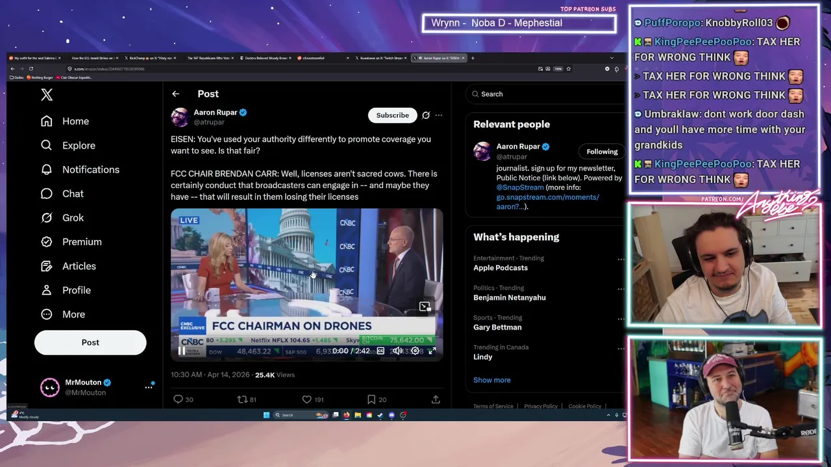The image size is (831, 467).
Task: Click the Windows taskbar search box
Action: (x=301, y=415)
